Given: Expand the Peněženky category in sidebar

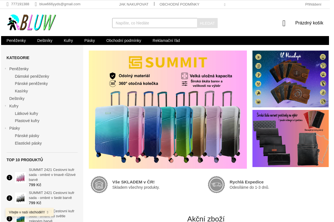Looking at the screenshot, I should point(5,69).
